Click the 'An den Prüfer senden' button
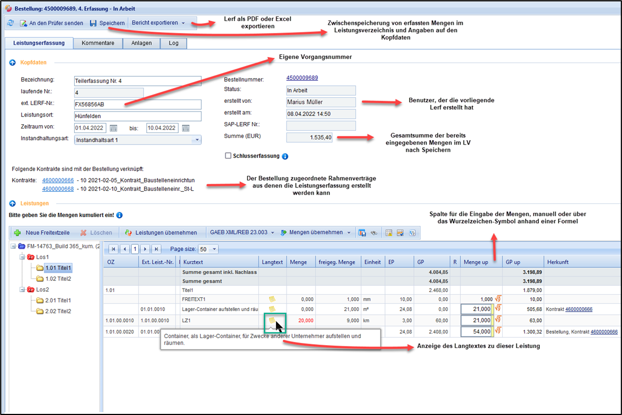 tap(52, 23)
